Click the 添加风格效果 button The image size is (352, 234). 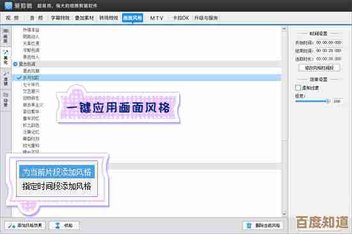[x=25, y=226]
